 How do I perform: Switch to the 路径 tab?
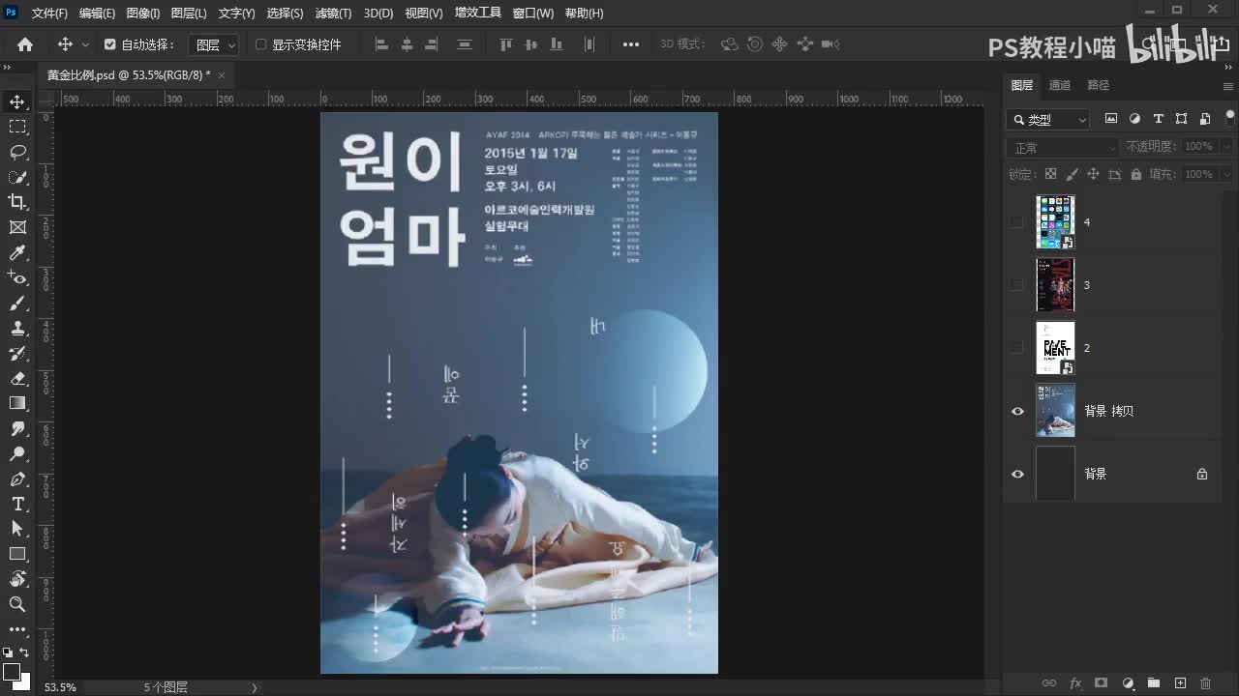click(1098, 85)
